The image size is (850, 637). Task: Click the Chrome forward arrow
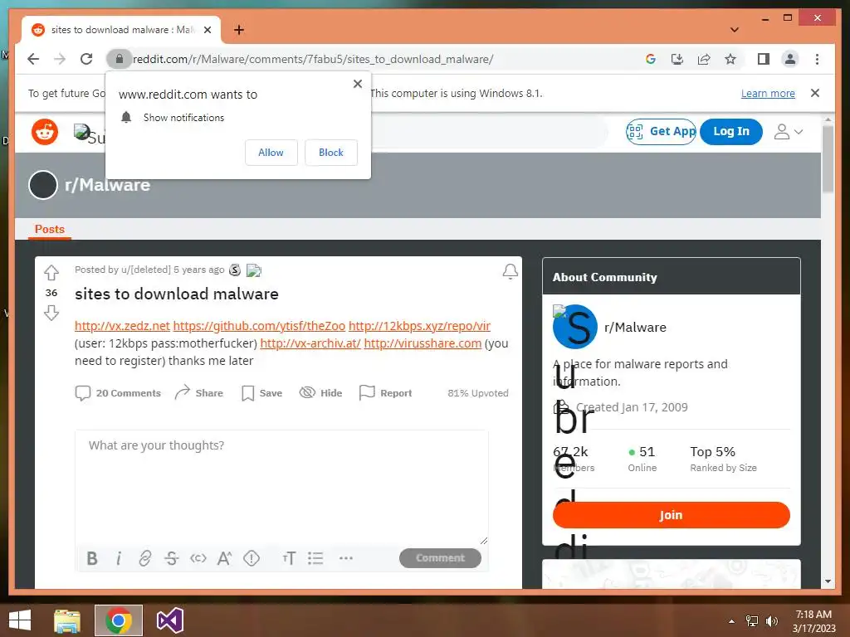coord(60,59)
